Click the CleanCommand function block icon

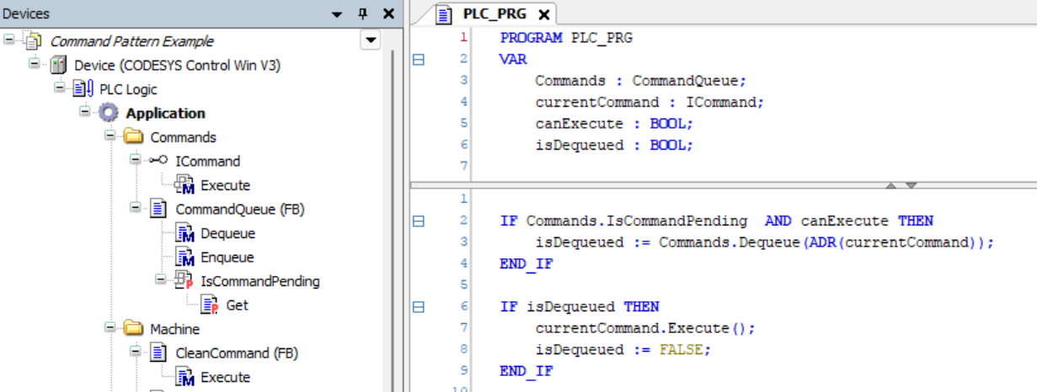click(x=158, y=353)
